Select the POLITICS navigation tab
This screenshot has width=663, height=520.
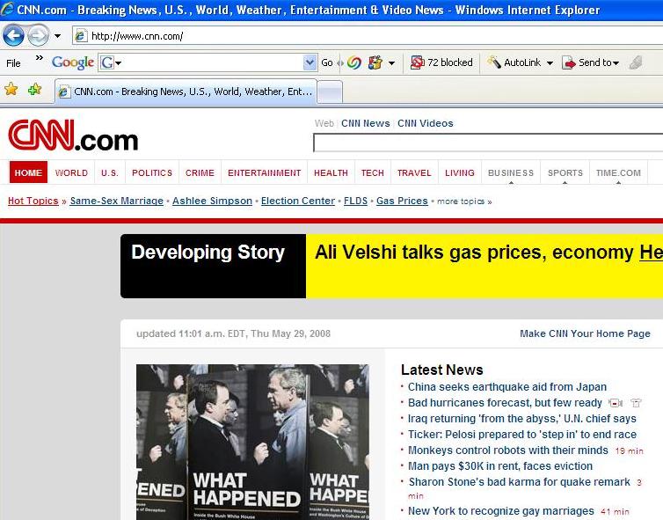(x=152, y=172)
